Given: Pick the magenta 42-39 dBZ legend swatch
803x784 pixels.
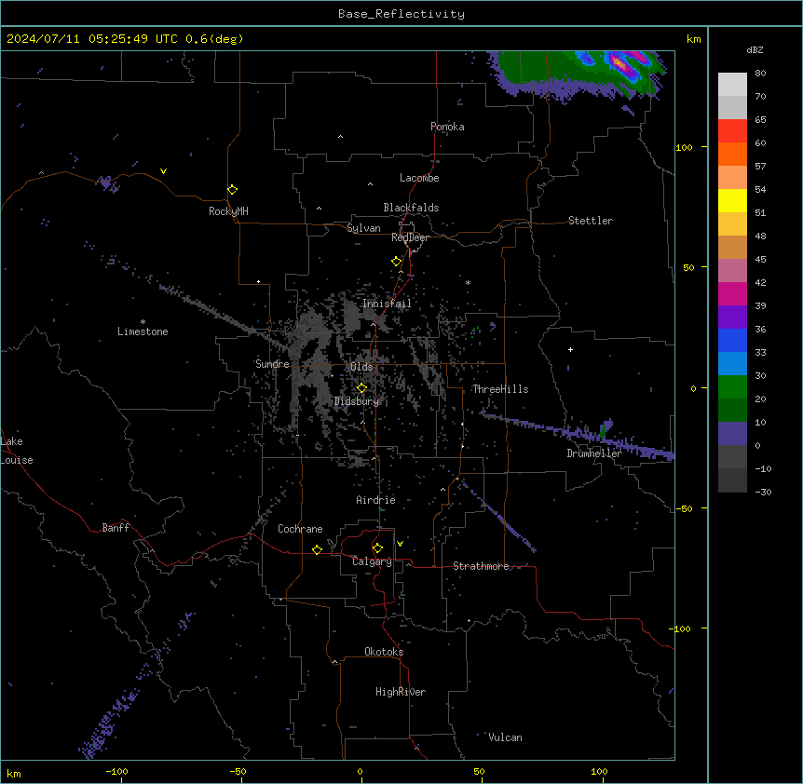Looking at the screenshot, I should 732,293.
